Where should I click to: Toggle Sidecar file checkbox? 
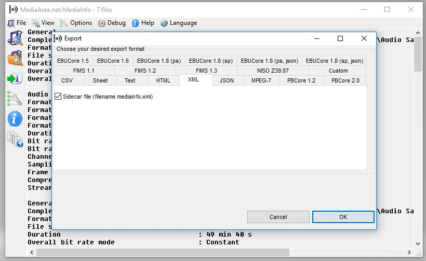(58, 97)
